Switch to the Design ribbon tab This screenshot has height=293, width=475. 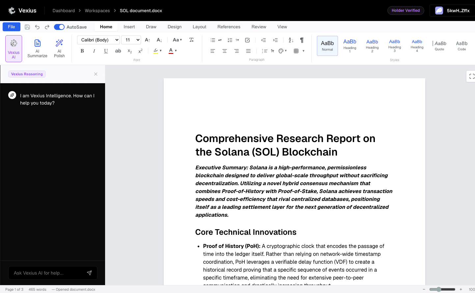pyautogui.click(x=175, y=27)
